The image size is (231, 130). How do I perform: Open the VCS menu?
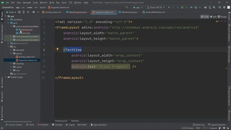tap(70, 3)
